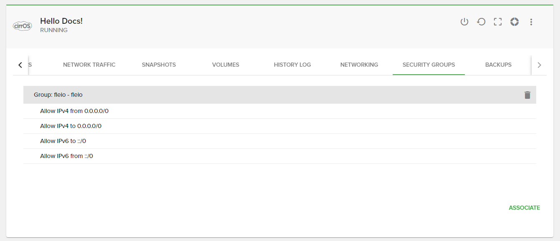Image resolution: width=560 pixels, height=241 pixels.
Task: Delete the fleio security group via trash icon
Action: pos(527,95)
